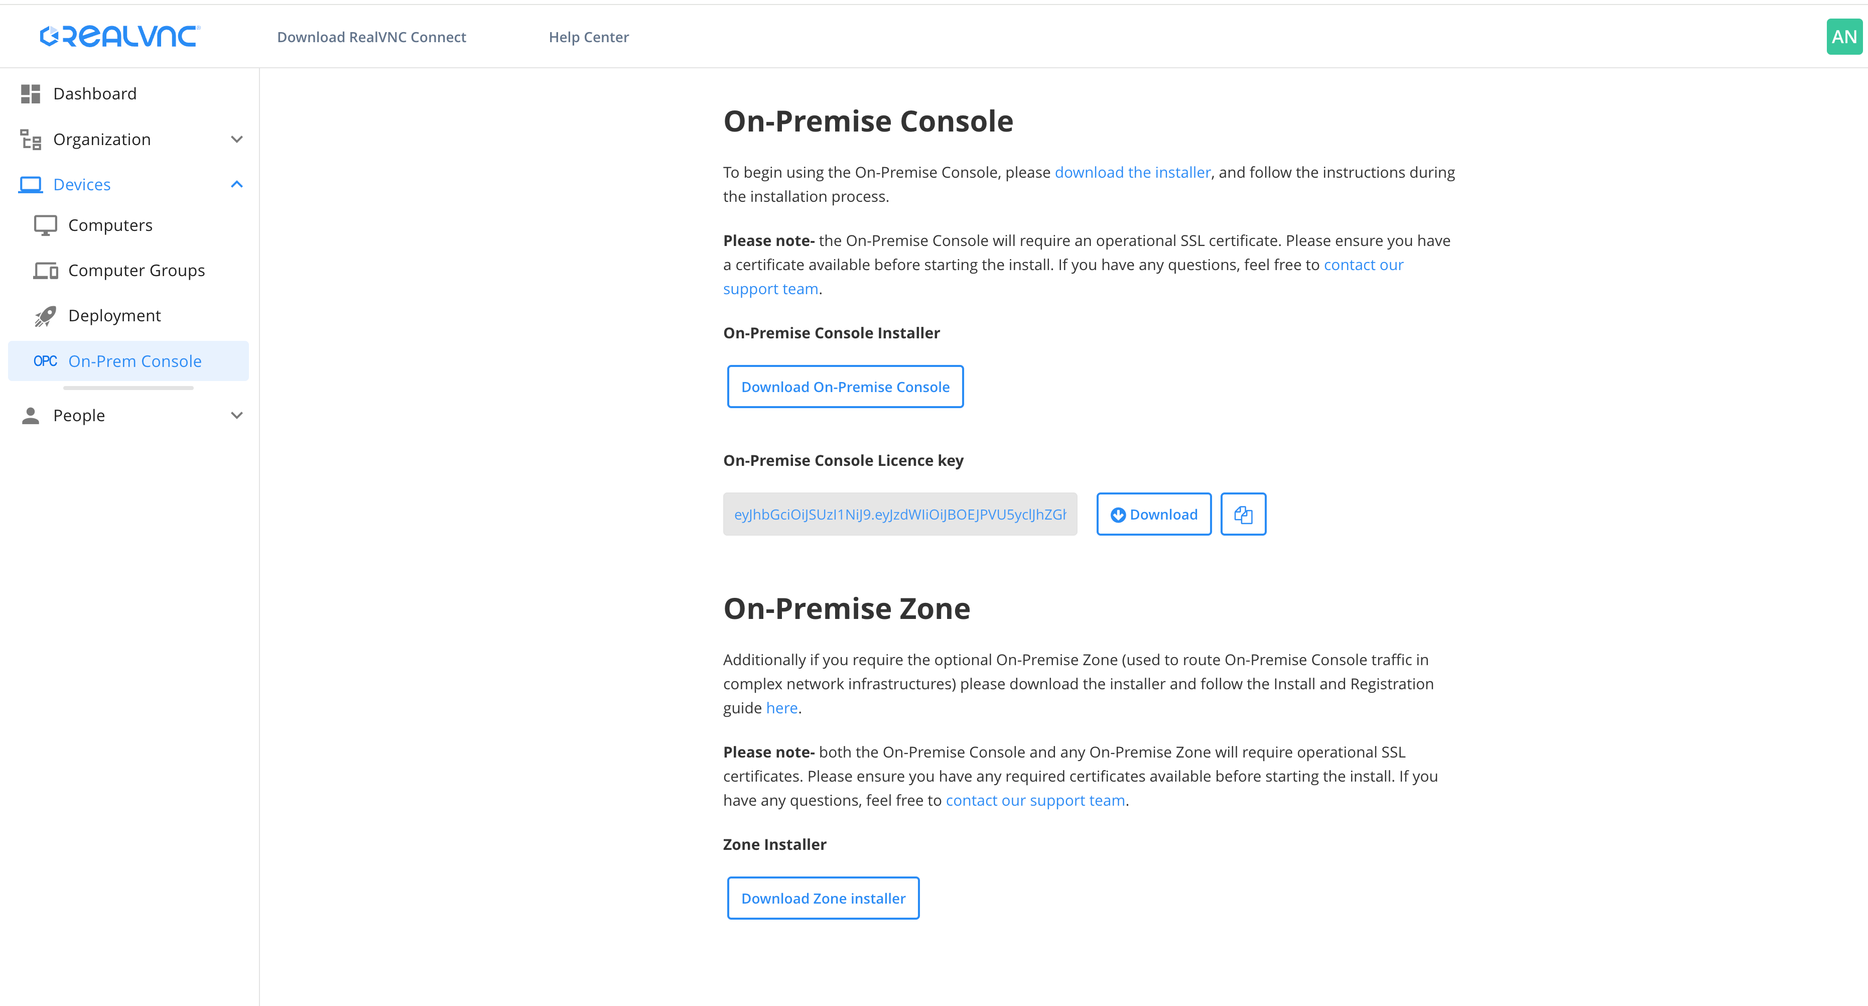This screenshot has height=1006, width=1868.
Task: Open the Help Center menu item
Action: [588, 37]
